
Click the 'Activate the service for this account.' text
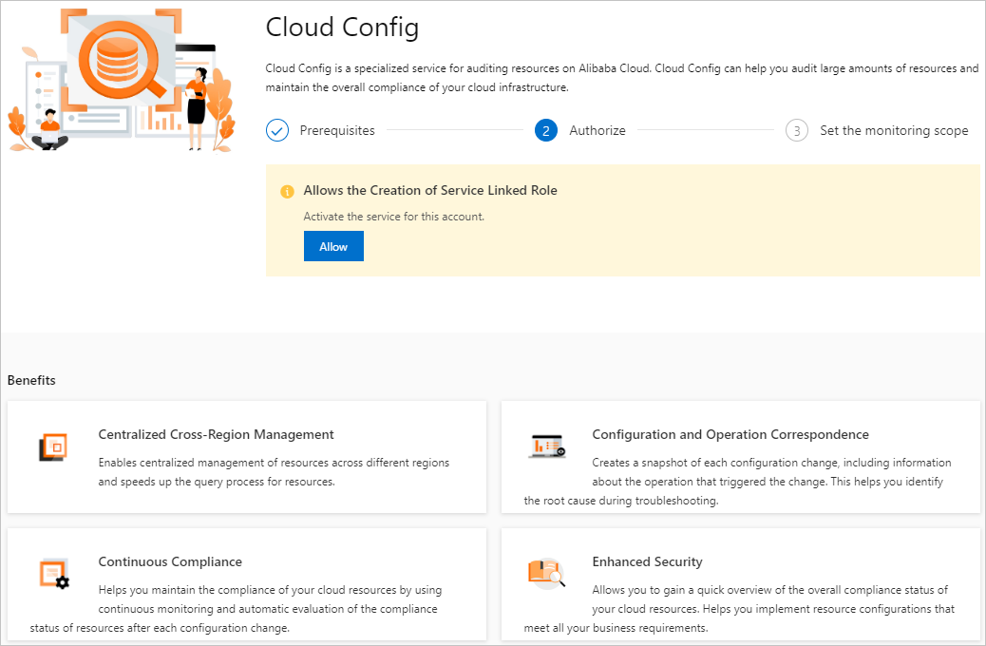click(x=393, y=217)
